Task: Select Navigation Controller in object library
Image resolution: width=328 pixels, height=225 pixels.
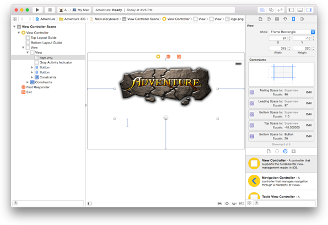Action: click(281, 181)
